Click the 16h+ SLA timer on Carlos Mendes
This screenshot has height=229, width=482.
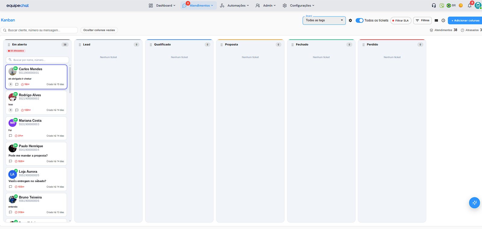click(25, 85)
